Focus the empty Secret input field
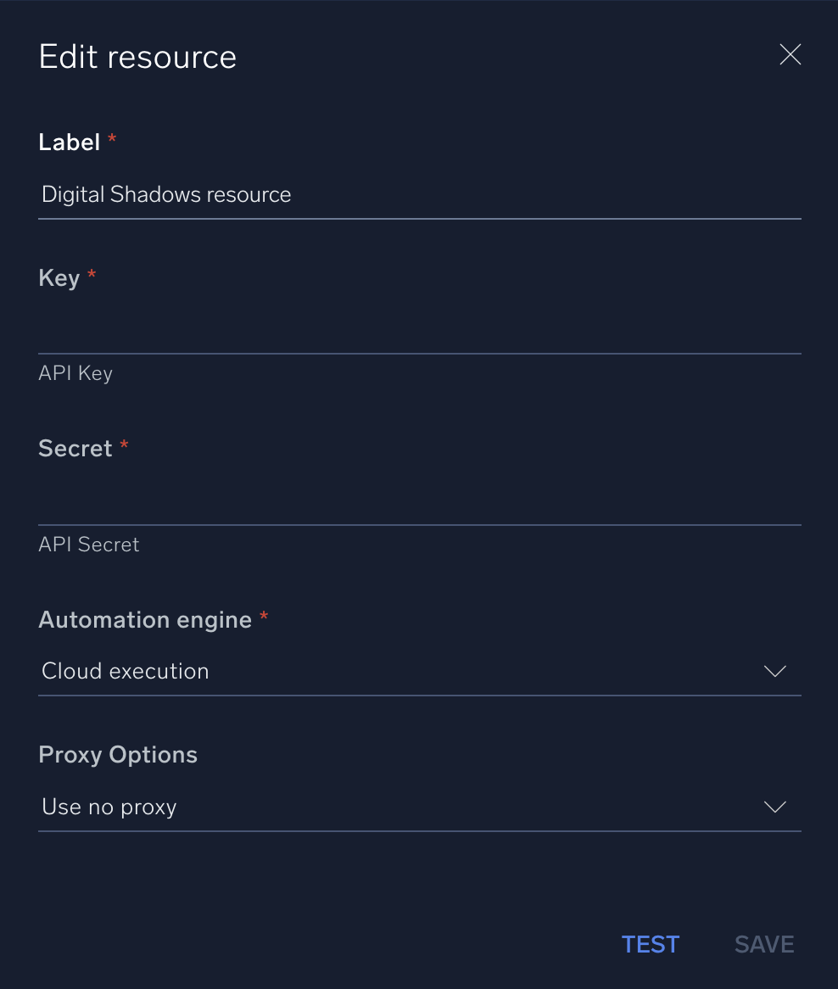Image resolution: width=838 pixels, height=989 pixels. click(419, 500)
